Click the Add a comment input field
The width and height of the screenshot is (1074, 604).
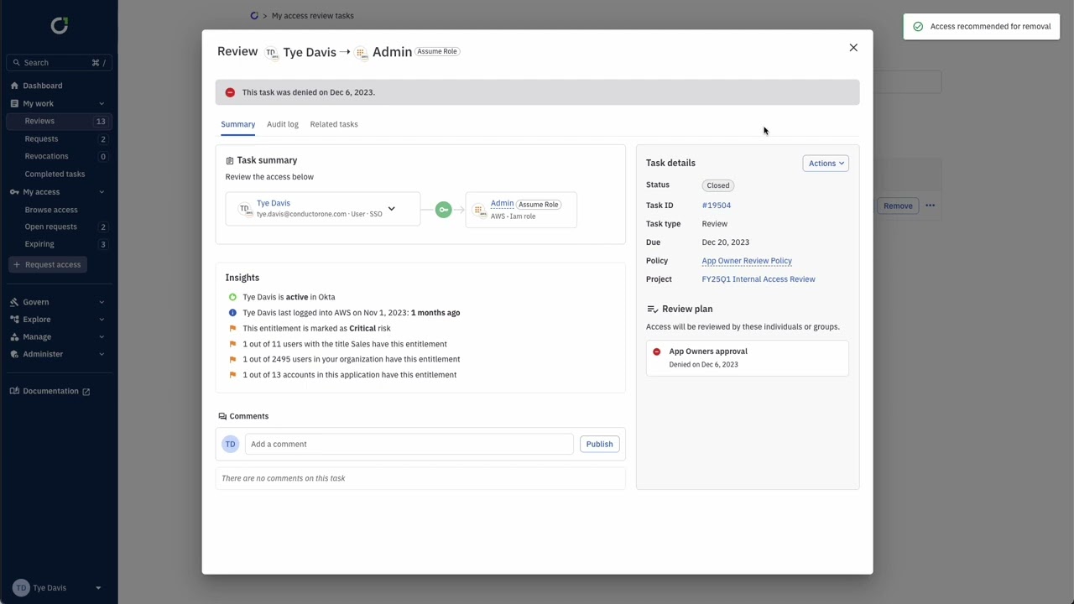(x=409, y=444)
